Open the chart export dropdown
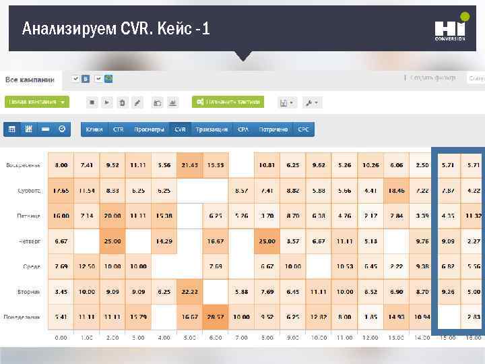The image size is (485, 364). pos(287,102)
